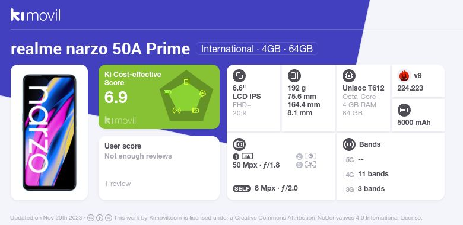
Task: Click the phone dimensions icon
Action: click(294, 76)
